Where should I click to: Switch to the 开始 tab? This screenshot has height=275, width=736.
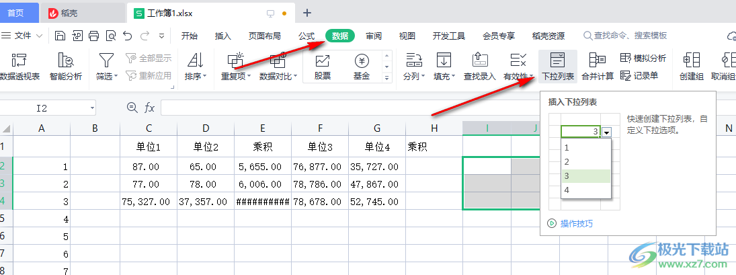point(189,36)
